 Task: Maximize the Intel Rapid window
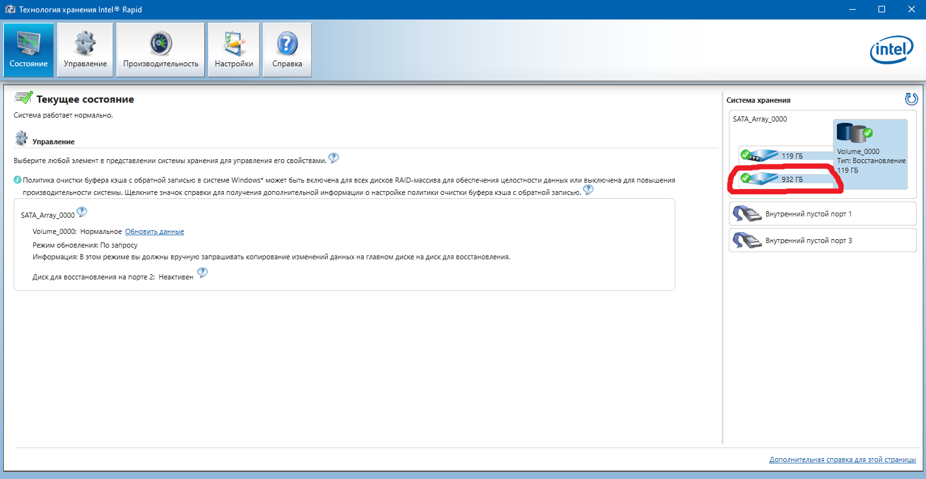pos(881,10)
